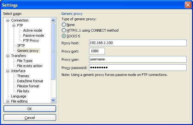This screenshot has width=193, height=125.
Task: Collapse the Connection tree node
Action: (x=8, y=20)
